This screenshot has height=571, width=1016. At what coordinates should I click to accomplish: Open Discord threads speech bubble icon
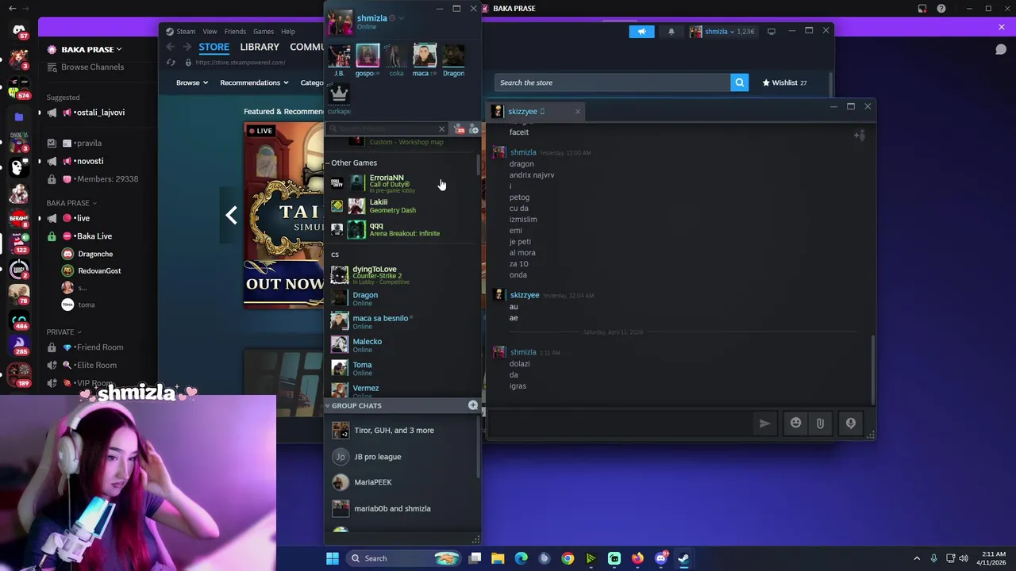click(1001, 49)
